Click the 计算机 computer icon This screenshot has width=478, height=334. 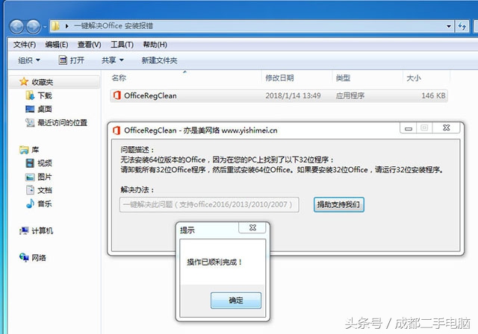coord(24,231)
